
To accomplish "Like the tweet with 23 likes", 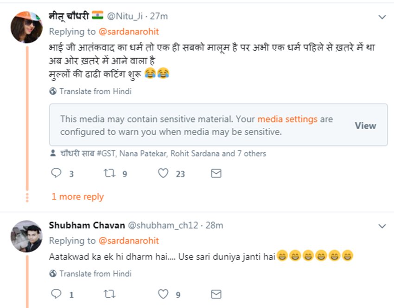I will (x=163, y=174).
